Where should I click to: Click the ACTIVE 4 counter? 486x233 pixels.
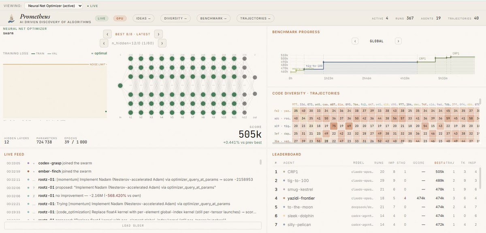380,18
